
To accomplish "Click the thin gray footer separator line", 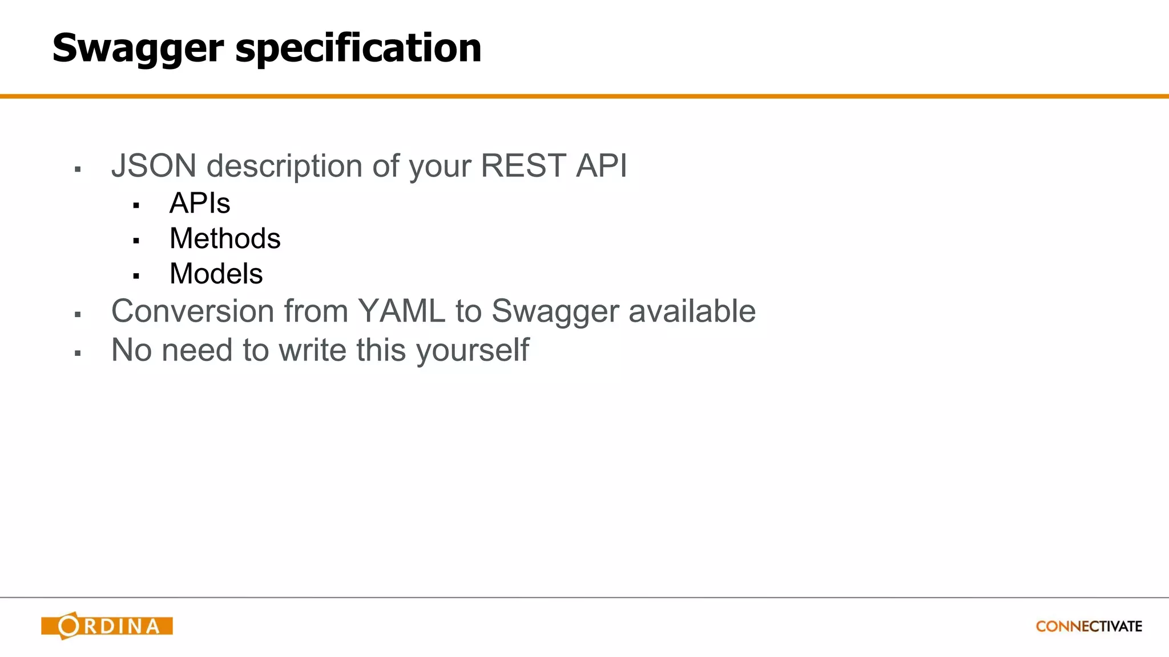I will (x=584, y=598).
